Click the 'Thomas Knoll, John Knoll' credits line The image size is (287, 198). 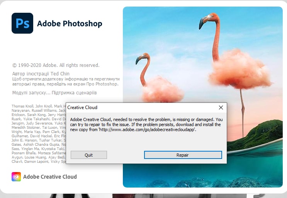tap(39, 106)
